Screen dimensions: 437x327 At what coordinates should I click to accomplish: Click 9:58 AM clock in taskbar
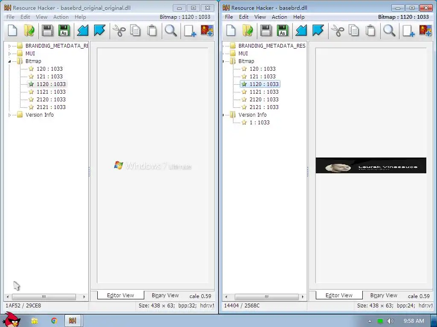tap(414, 321)
